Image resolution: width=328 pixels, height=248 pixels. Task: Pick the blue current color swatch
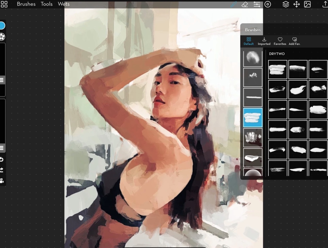pos(2,26)
